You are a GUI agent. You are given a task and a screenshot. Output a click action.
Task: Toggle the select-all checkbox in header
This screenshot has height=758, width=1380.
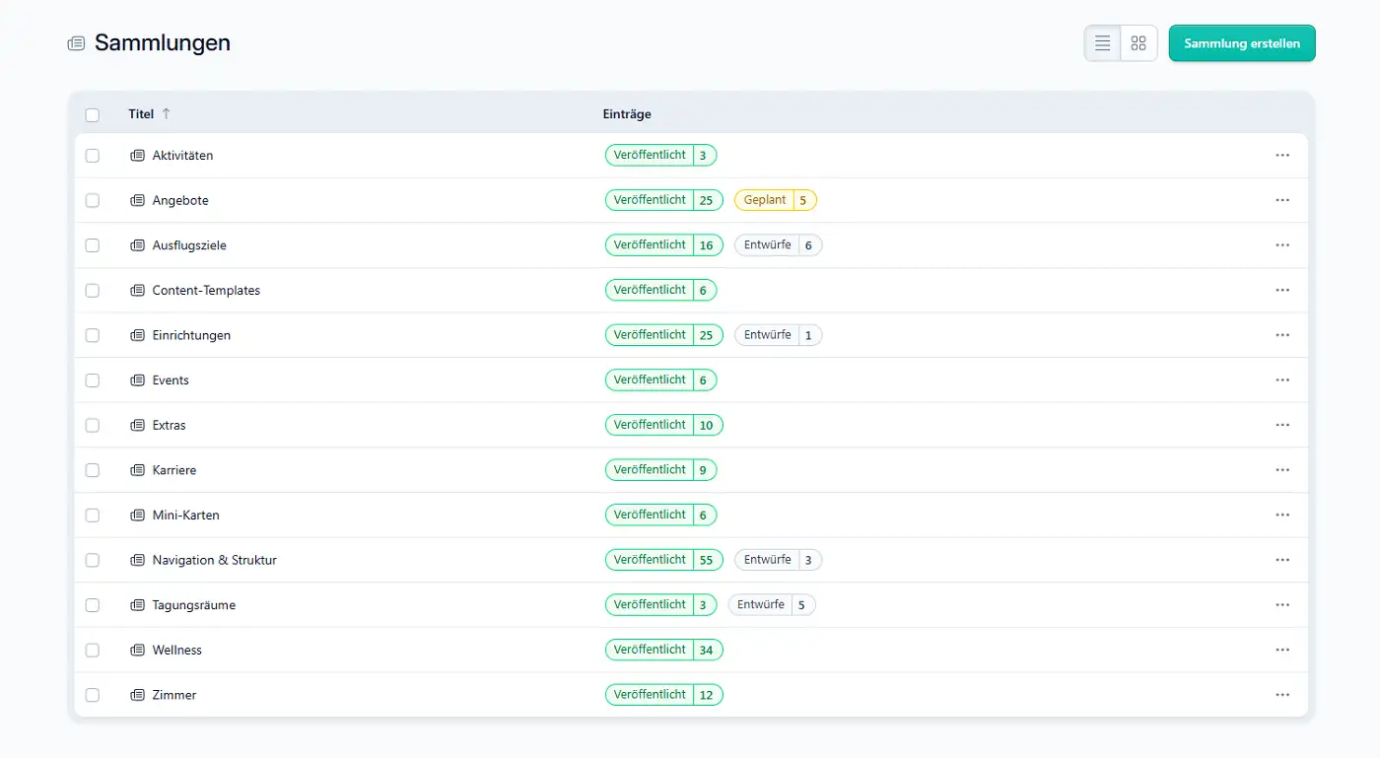click(93, 114)
